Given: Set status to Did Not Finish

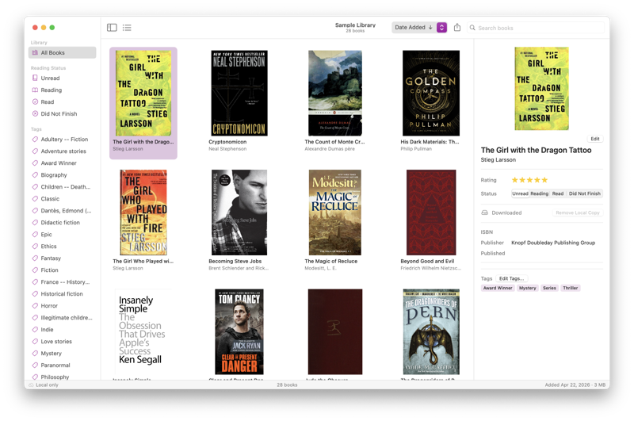Looking at the screenshot, I should click(x=584, y=193).
